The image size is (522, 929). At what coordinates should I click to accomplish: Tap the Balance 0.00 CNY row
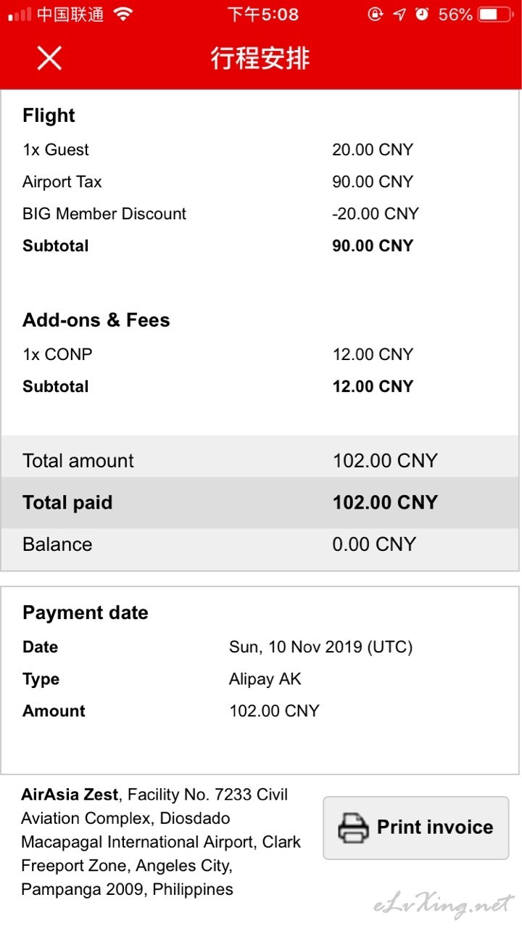(260, 545)
